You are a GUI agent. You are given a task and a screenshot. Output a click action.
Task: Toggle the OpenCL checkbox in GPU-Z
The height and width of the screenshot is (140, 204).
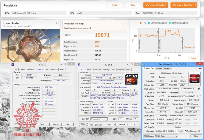click(x=158, y=131)
